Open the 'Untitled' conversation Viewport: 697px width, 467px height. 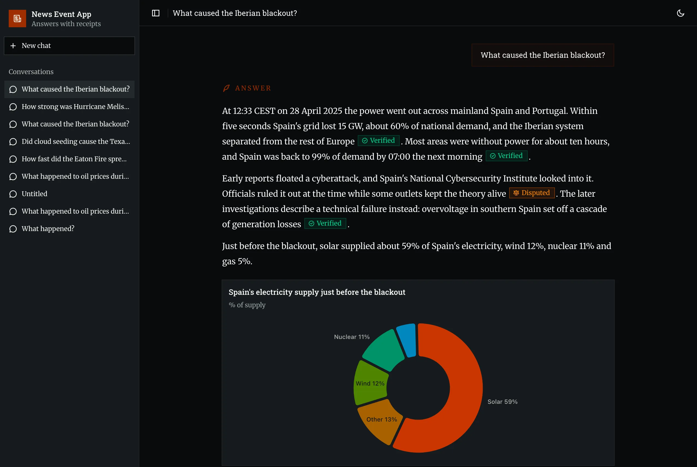coord(69,194)
